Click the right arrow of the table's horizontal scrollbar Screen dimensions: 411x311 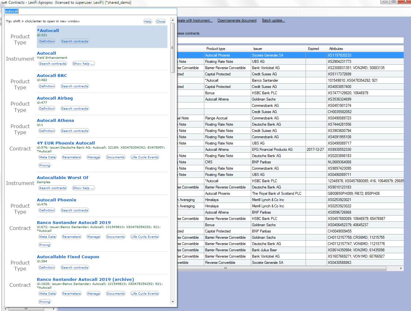coord(401,268)
